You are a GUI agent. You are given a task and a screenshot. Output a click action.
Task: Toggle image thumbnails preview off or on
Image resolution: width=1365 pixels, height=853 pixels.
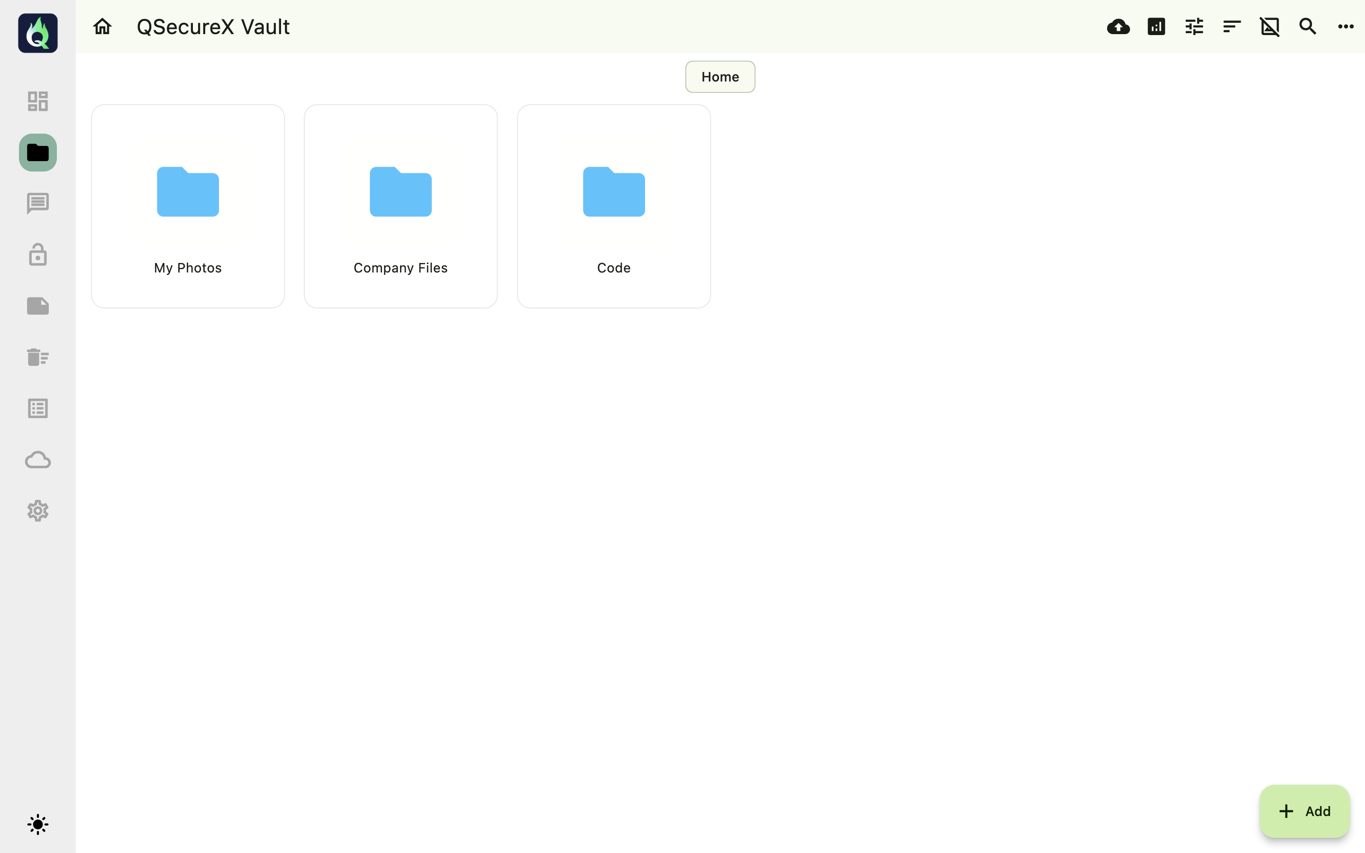click(x=1270, y=27)
